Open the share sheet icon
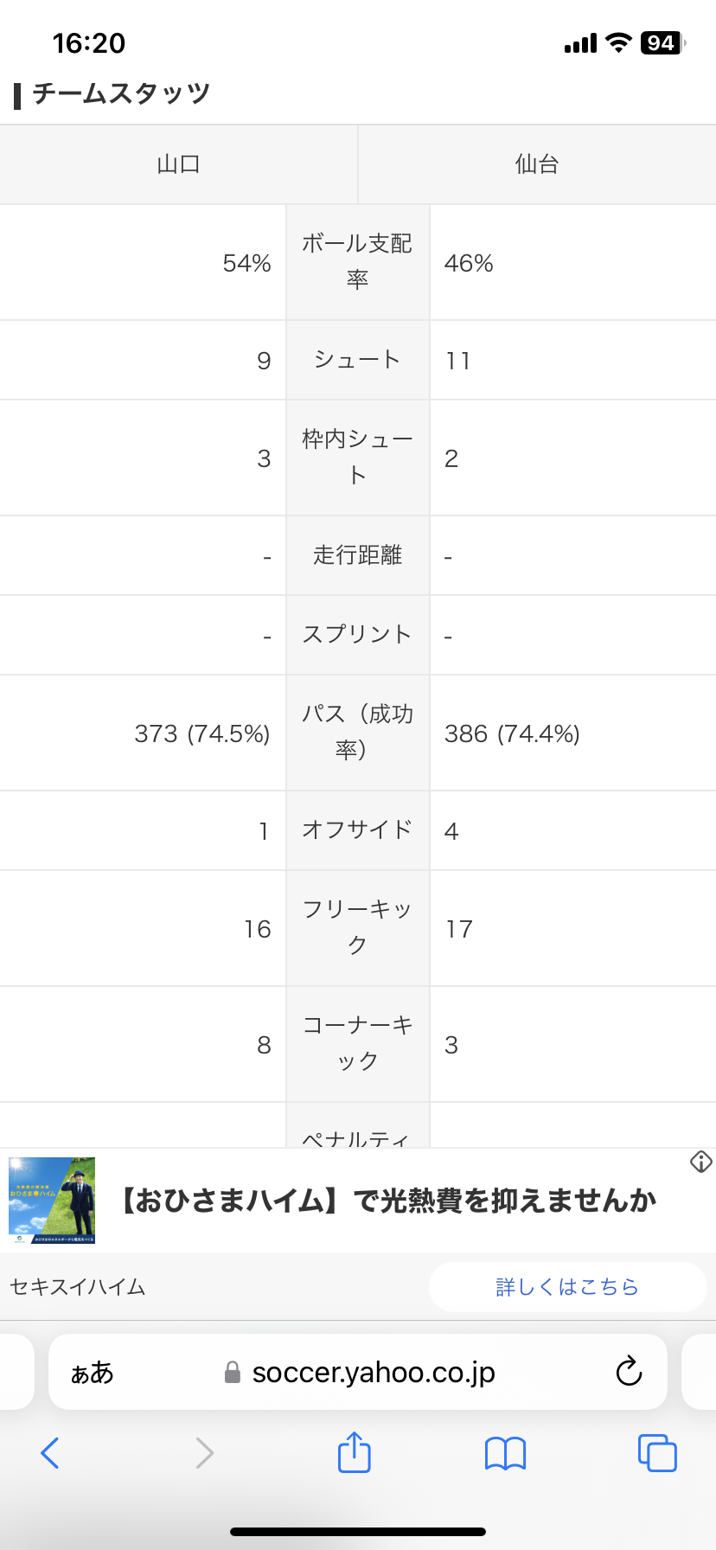716x1550 pixels. point(355,1452)
